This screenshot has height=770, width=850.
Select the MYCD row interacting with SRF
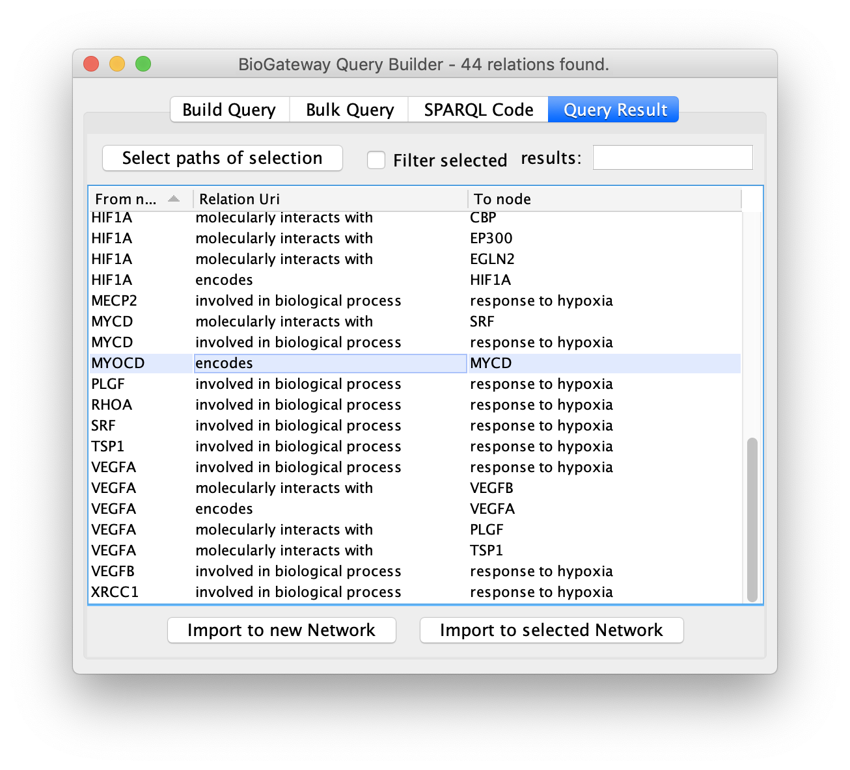(x=415, y=321)
